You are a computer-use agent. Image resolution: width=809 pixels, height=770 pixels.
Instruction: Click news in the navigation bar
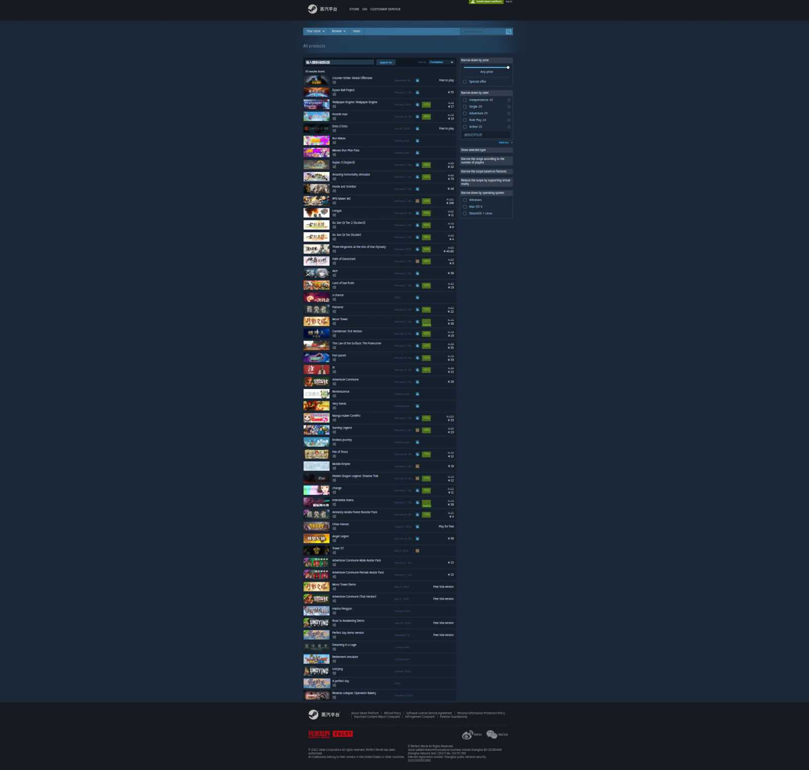click(x=356, y=31)
